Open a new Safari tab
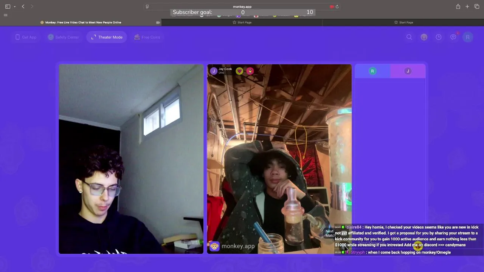 [467, 6]
